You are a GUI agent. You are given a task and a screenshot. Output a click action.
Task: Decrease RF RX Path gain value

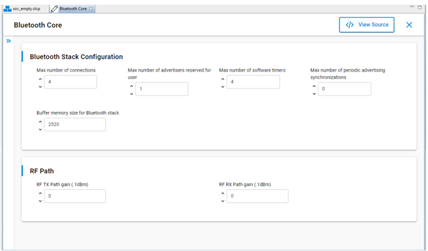coord(222,201)
